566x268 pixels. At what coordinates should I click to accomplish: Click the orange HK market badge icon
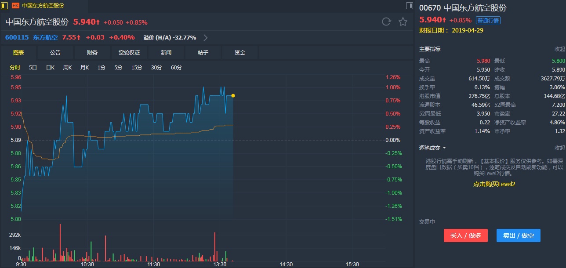point(15,6)
